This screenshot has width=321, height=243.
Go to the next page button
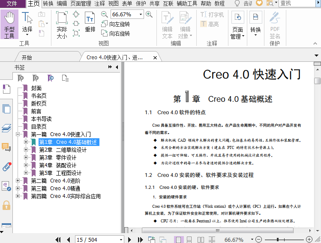129,240
